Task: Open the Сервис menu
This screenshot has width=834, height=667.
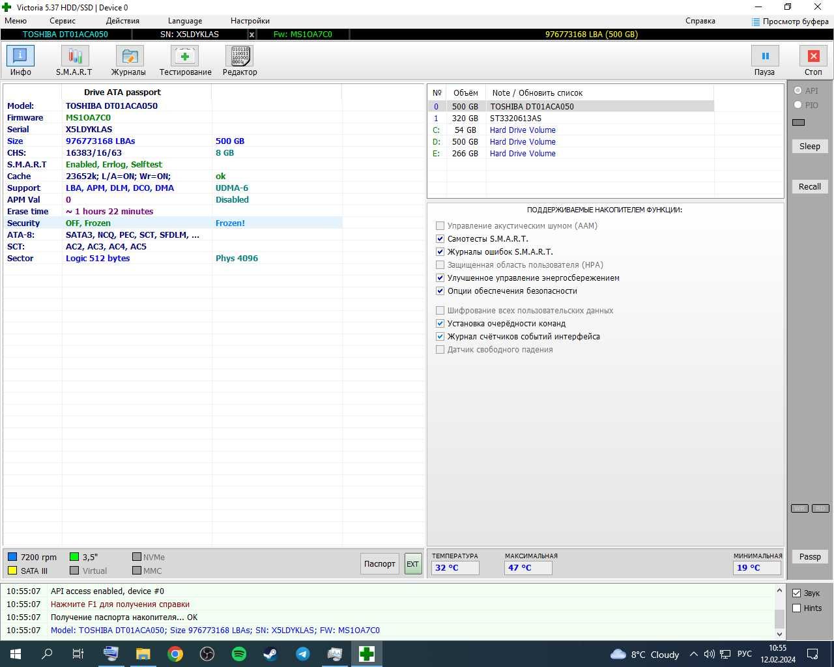Action: (x=63, y=21)
